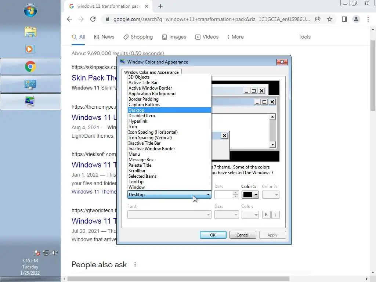Click the item Size input field
The image size is (376, 282).
[x=224, y=195]
